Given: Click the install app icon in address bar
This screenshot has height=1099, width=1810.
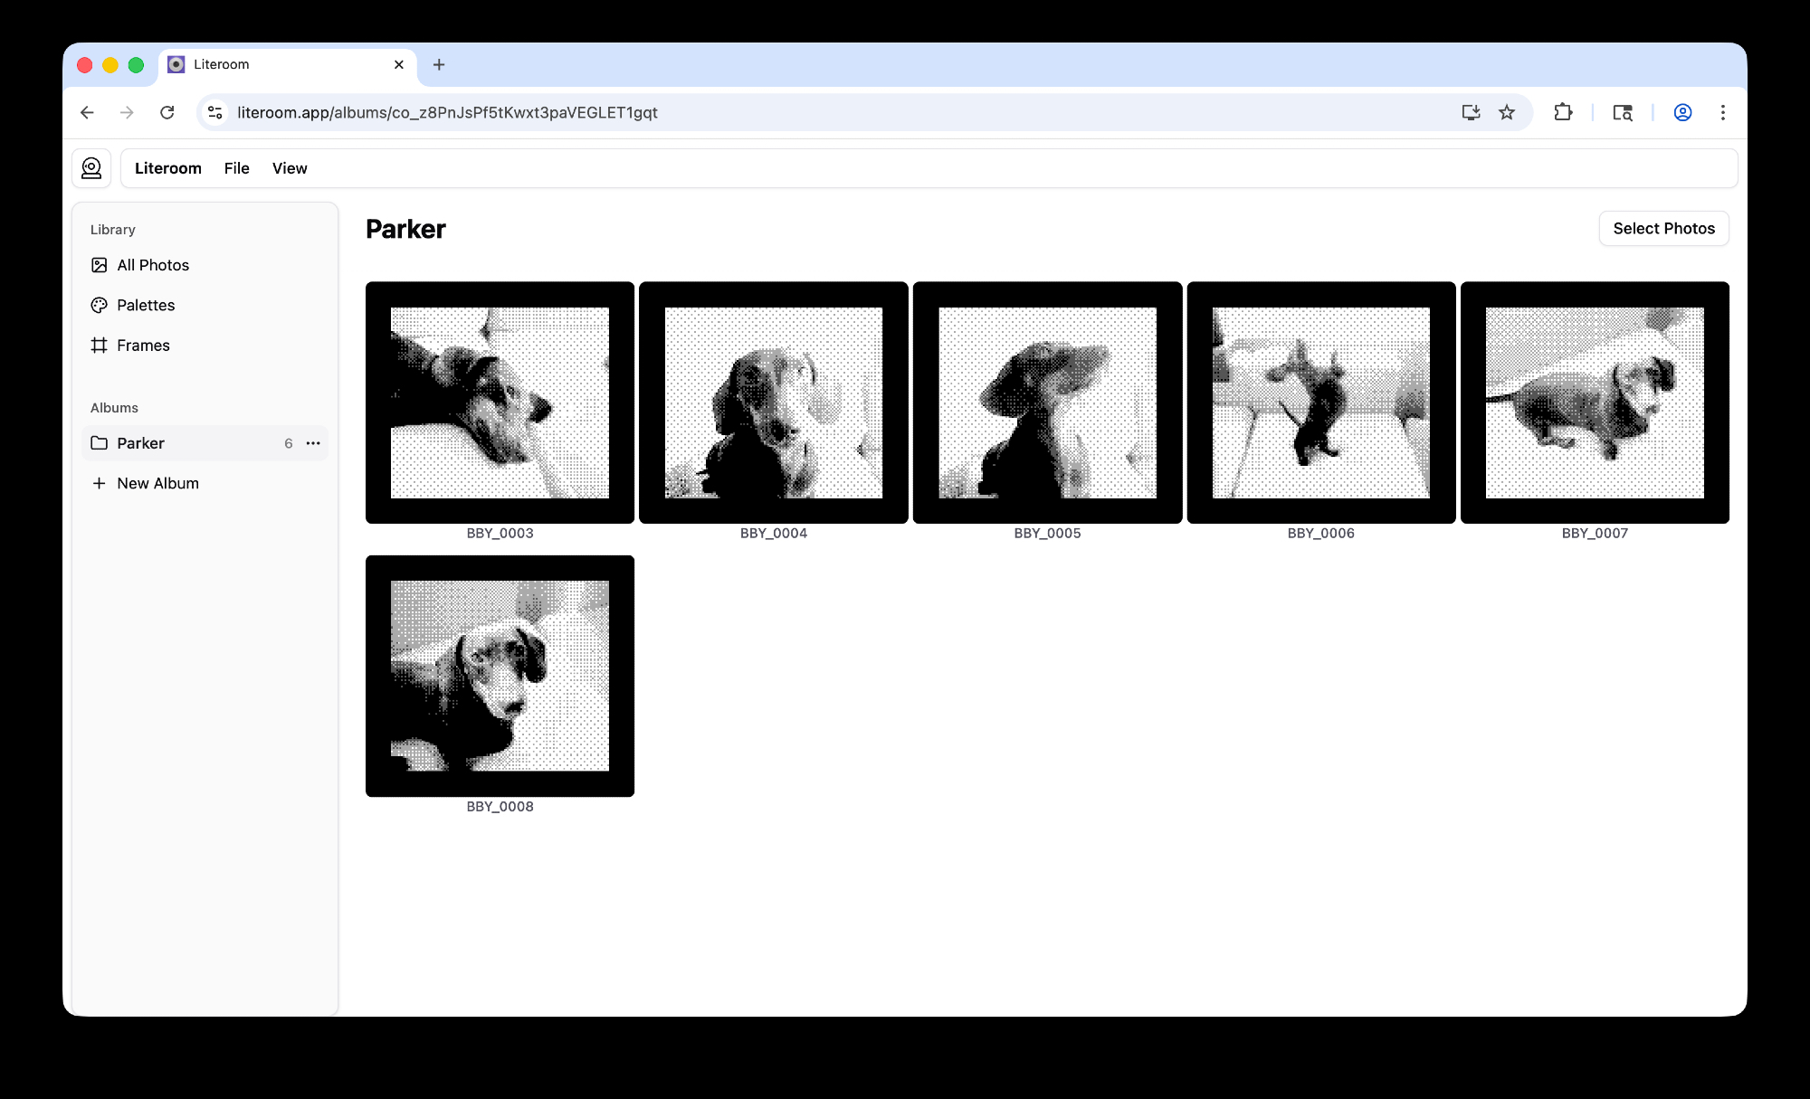Looking at the screenshot, I should (x=1471, y=112).
